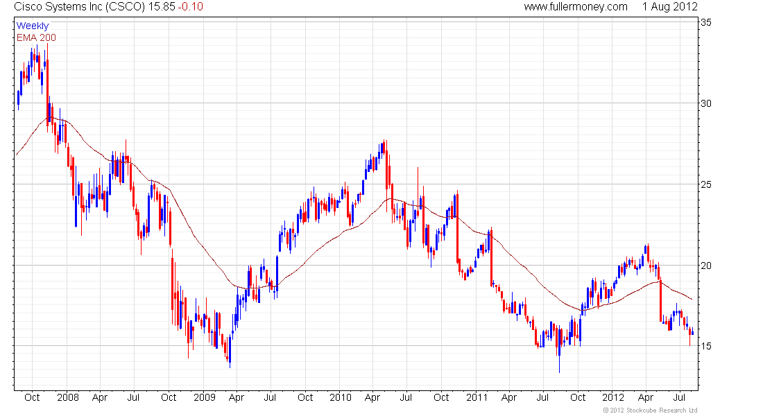Click the 2012 year axis label
This screenshot has height=416, width=763.
pyautogui.click(x=613, y=397)
